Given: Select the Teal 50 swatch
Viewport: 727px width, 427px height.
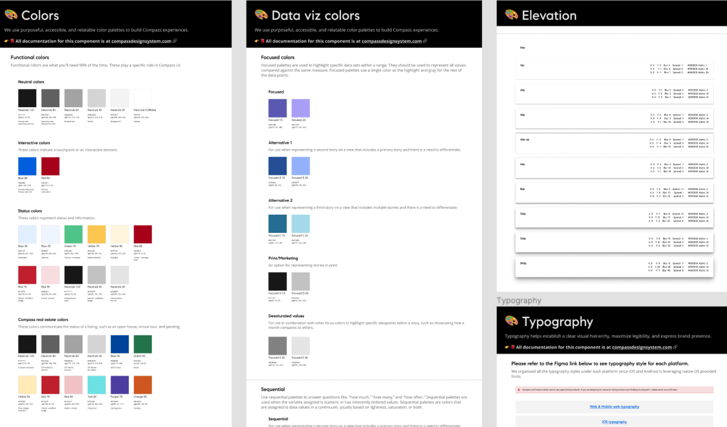Looking at the screenshot, I should pos(96,385).
